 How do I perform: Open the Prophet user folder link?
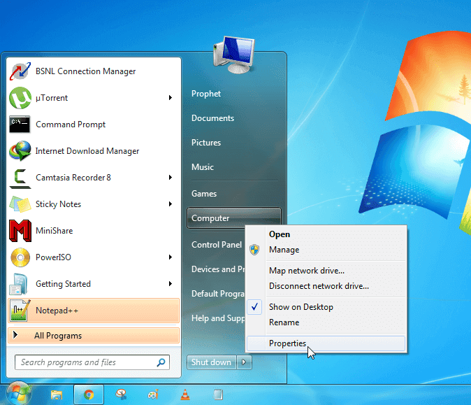206,94
